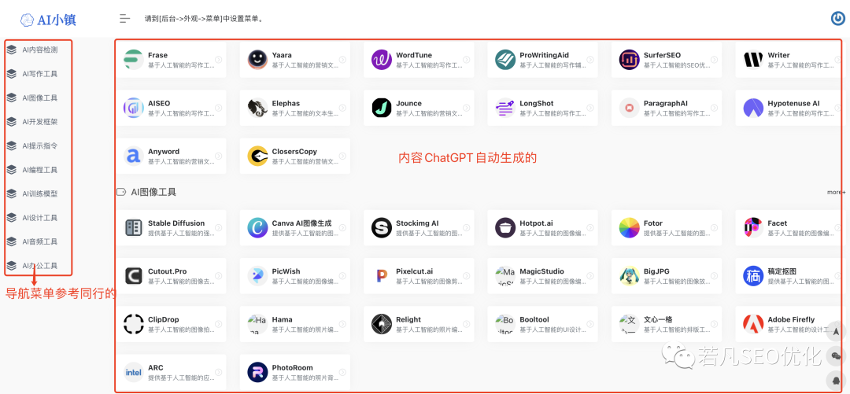Open the more+ link for AI图像工具
This screenshot has height=394, width=850.
tap(836, 193)
